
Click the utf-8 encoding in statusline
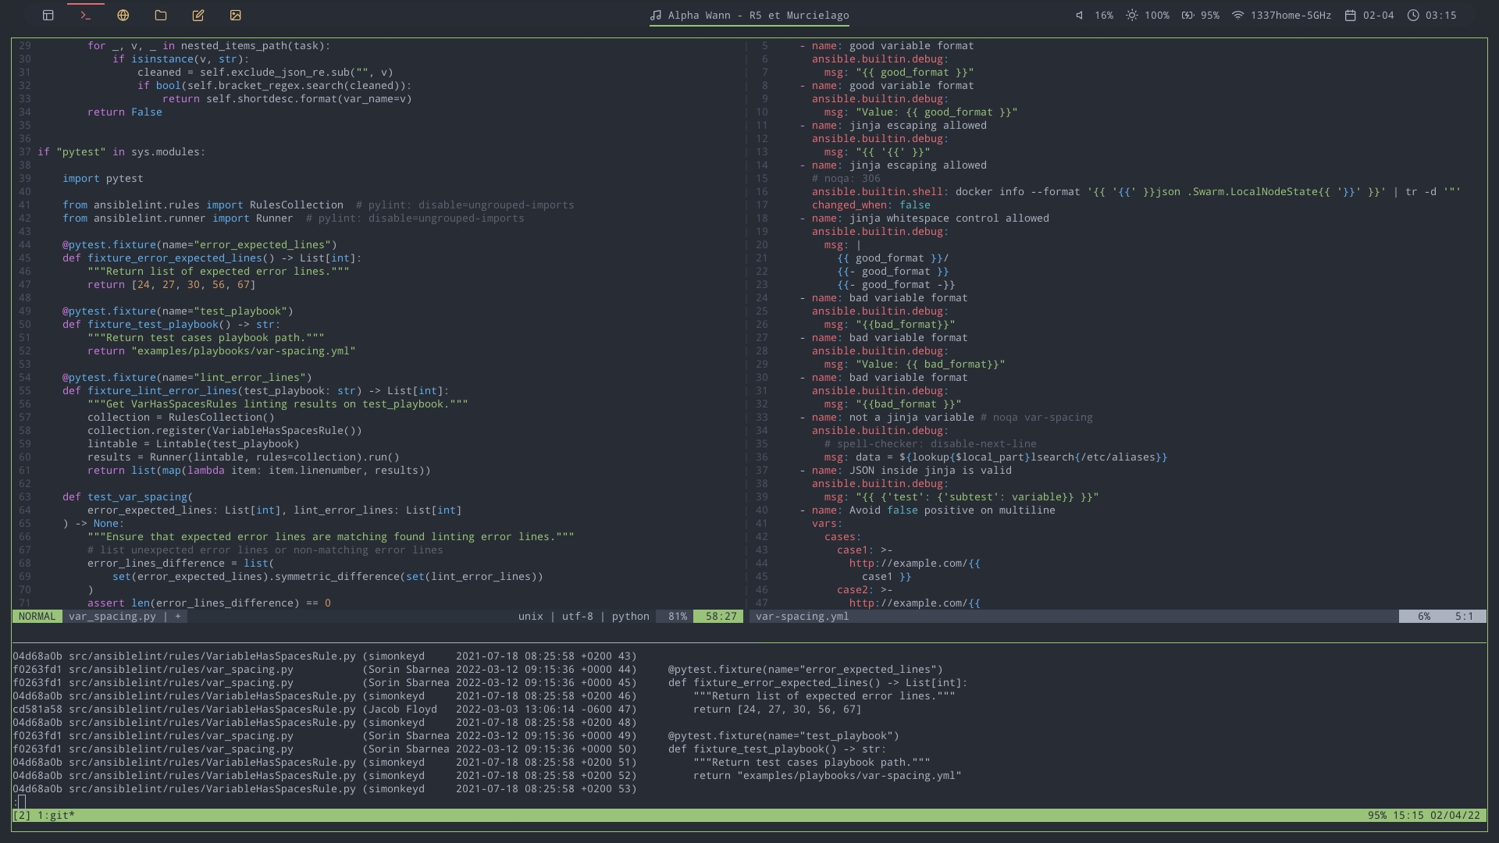(x=577, y=617)
